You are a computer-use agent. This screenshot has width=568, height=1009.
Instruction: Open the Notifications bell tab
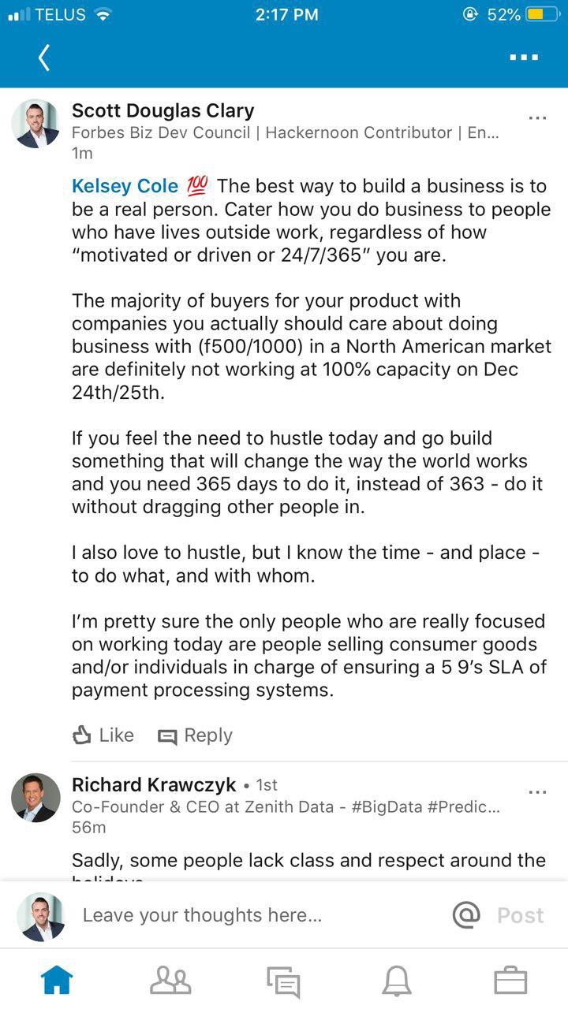click(397, 980)
